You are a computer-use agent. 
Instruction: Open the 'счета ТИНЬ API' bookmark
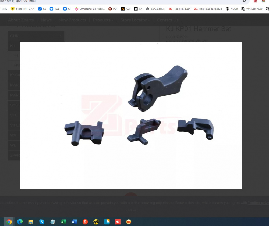[23, 9]
